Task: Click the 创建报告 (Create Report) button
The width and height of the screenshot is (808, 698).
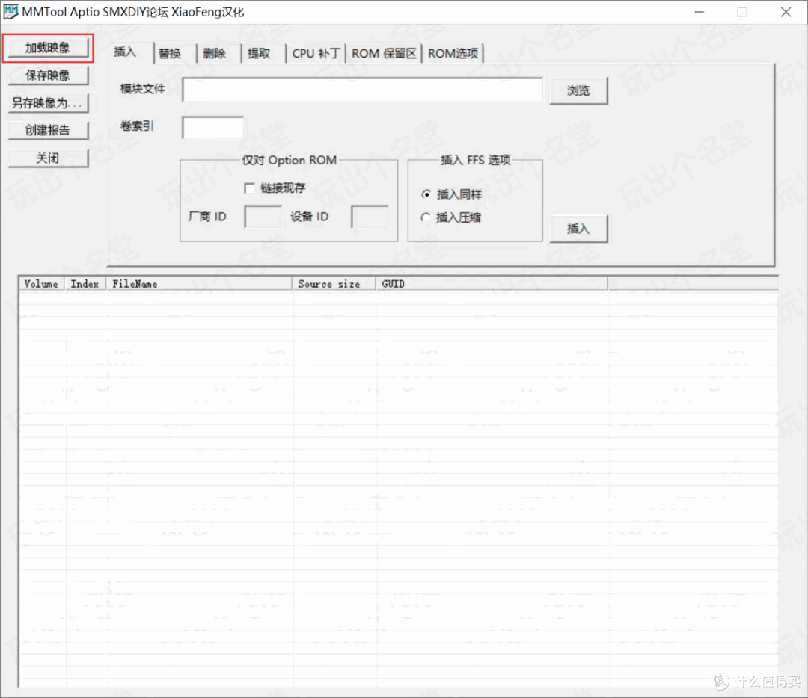Action: pyautogui.click(x=48, y=130)
